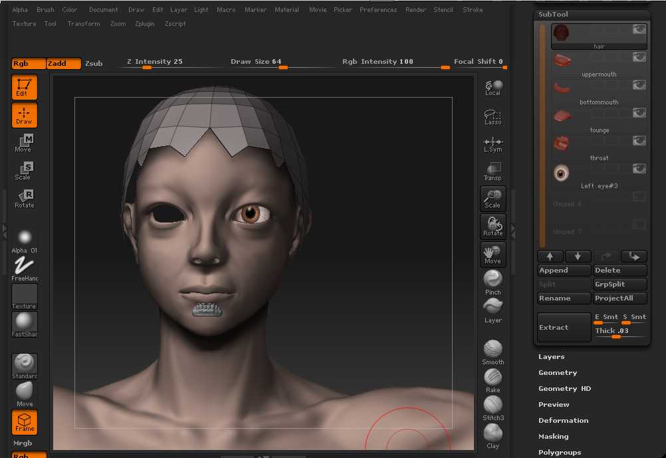This screenshot has height=458, width=666.
Task: Pick the Rake brush
Action: pos(493,380)
